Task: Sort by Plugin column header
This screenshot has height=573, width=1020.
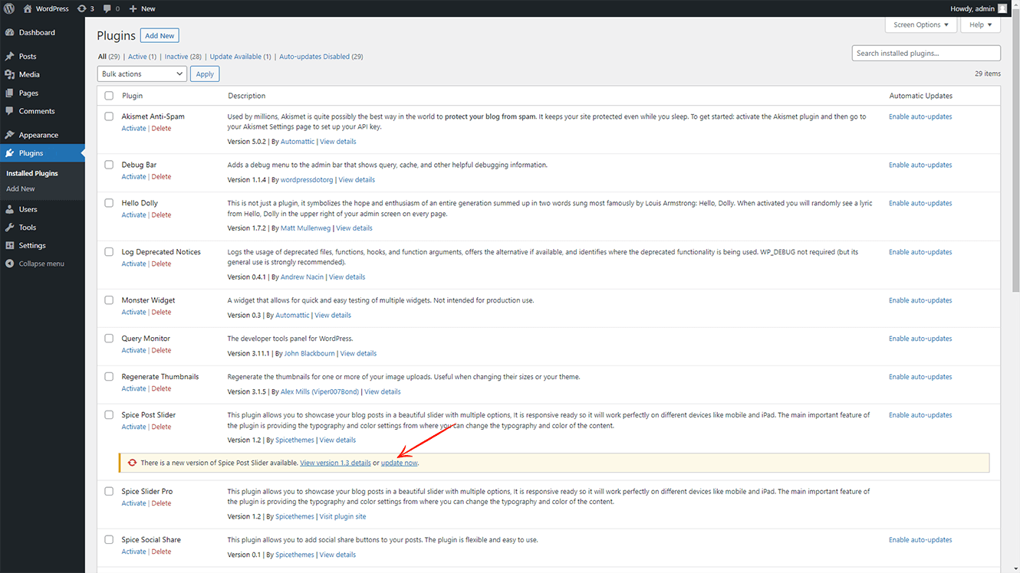Action: click(x=132, y=96)
